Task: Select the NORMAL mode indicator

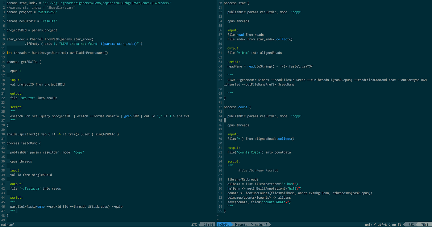Action: coord(224,224)
